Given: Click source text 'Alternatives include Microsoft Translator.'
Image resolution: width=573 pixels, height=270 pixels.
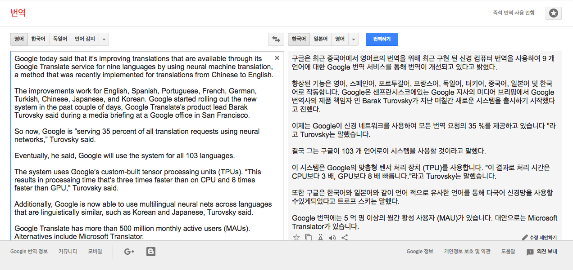Looking at the screenshot, I should click(79, 236).
